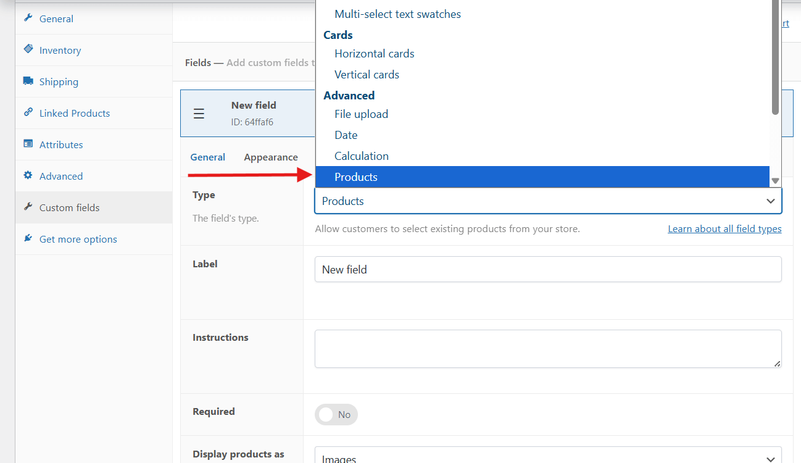Image resolution: width=801 pixels, height=463 pixels.
Task: Click the Get more options plug icon
Action: click(x=28, y=238)
